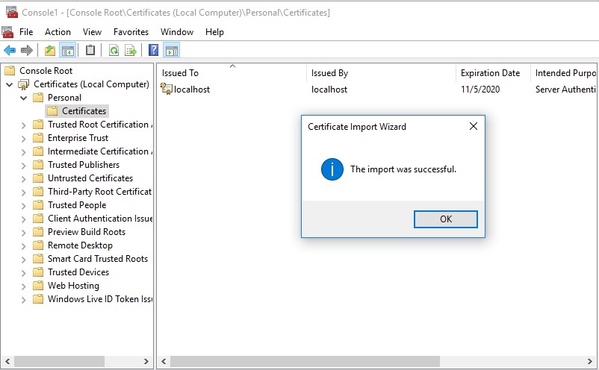Close the Certificate Import Wizard dialog
The height and width of the screenshot is (370, 599).
coord(474,126)
